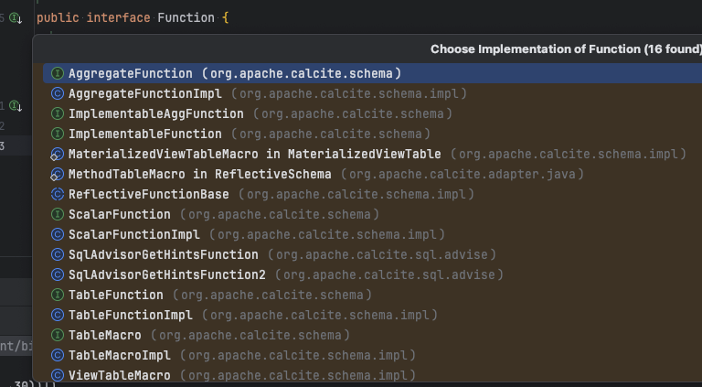Viewport: 702px width, 387px height.
Task: Click the MaterializedViewTableMacro class icon
Action: pyautogui.click(x=57, y=154)
